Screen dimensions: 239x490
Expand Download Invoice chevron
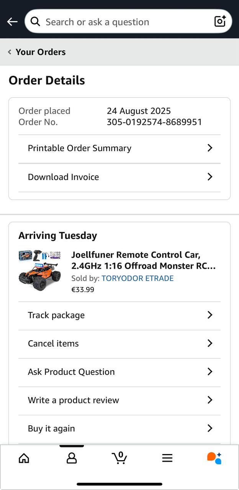(x=210, y=177)
